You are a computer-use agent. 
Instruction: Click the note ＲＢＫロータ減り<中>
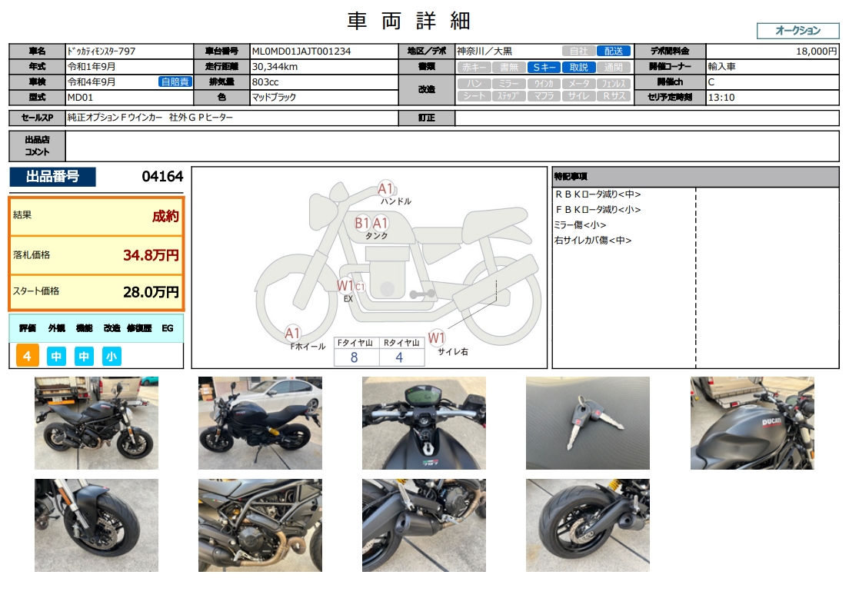[598, 194]
